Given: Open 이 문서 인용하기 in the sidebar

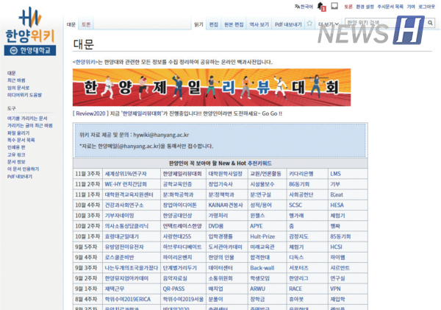Looking at the screenshot, I should (x=23, y=169).
